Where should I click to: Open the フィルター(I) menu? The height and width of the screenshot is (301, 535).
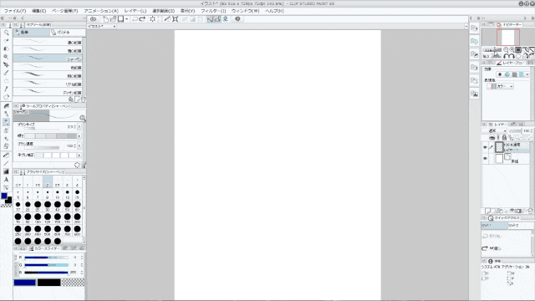[213, 11]
